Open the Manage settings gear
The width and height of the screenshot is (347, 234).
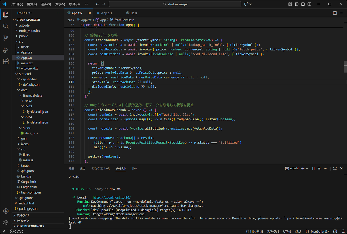pos(6,222)
